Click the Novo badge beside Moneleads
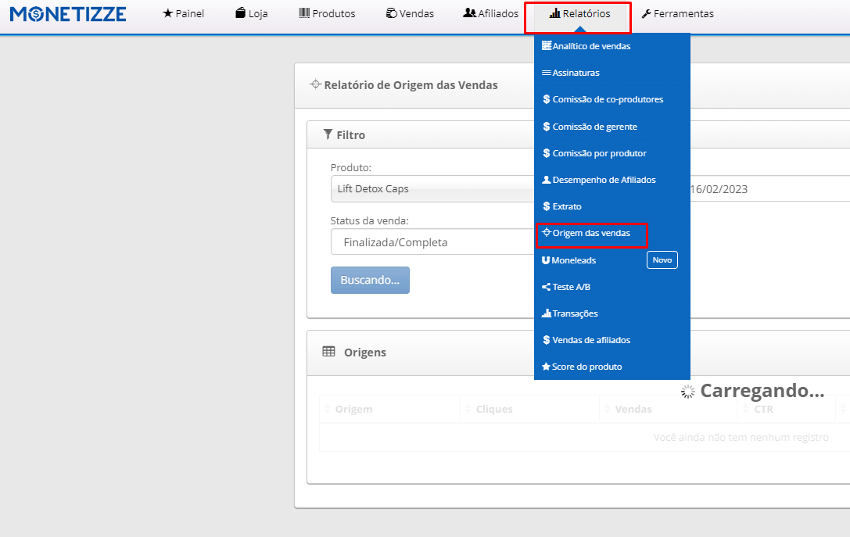This screenshot has height=537, width=850. click(x=662, y=260)
